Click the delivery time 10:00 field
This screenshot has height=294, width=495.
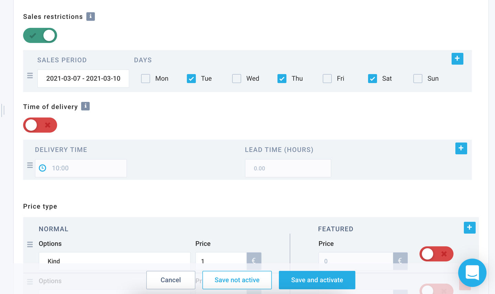pyautogui.click(x=81, y=168)
